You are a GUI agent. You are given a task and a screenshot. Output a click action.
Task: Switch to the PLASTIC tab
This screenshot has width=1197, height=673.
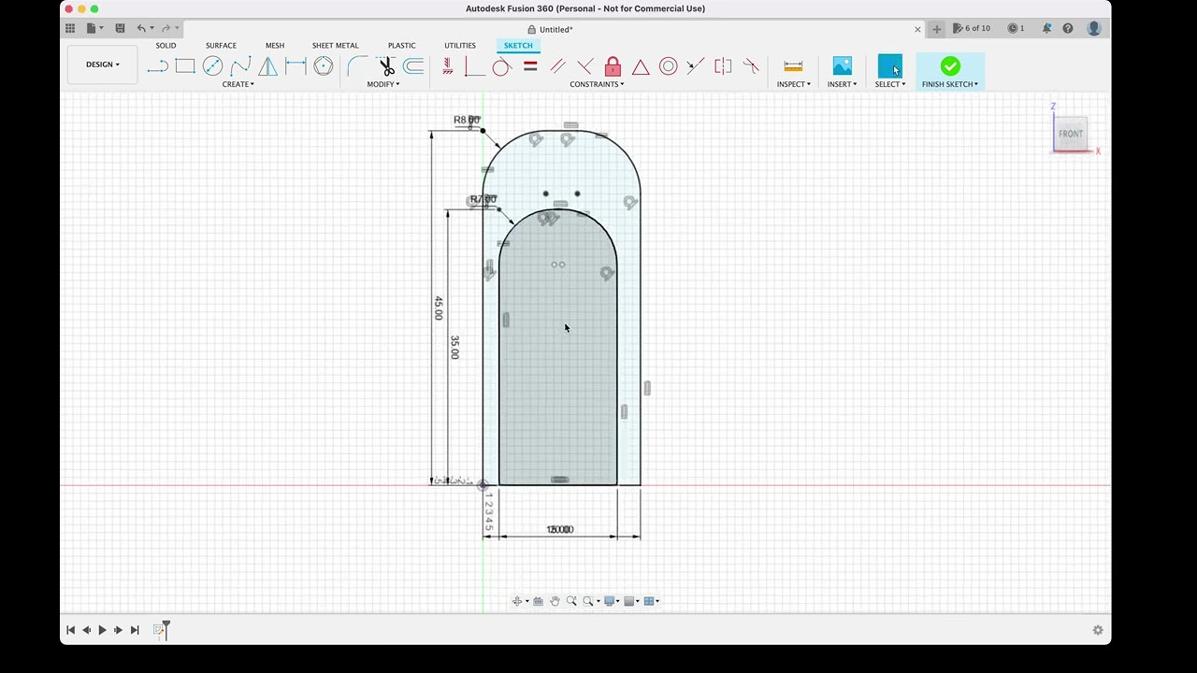401,45
